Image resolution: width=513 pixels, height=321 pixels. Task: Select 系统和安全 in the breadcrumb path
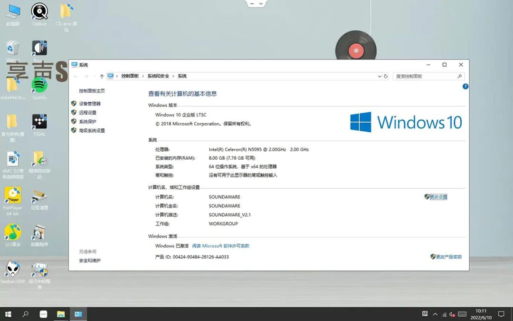(158, 76)
